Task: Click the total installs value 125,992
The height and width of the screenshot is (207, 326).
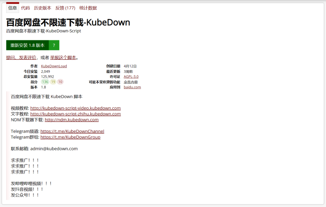Action: point(47,77)
